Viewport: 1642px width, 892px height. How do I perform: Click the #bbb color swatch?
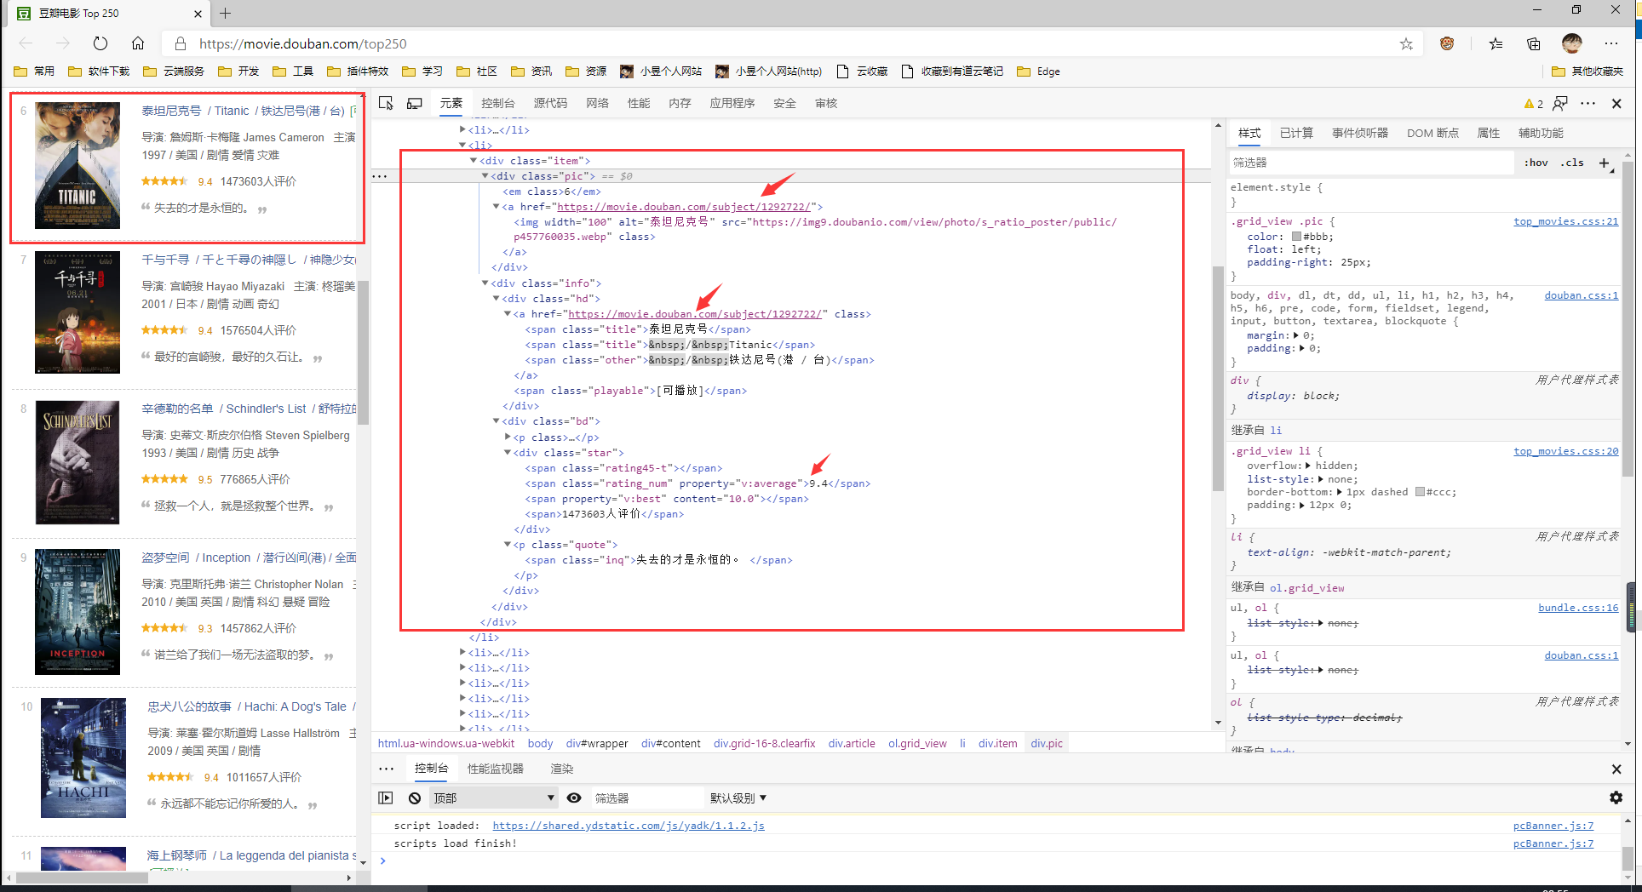[x=1296, y=237]
